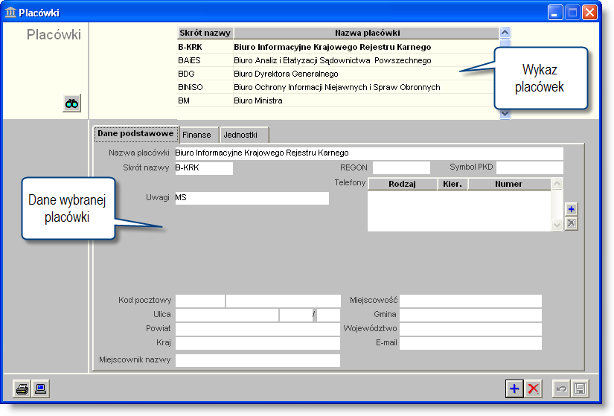The height and width of the screenshot is (416, 614).
Task: Minimize the Placówki window
Action: coord(555,13)
